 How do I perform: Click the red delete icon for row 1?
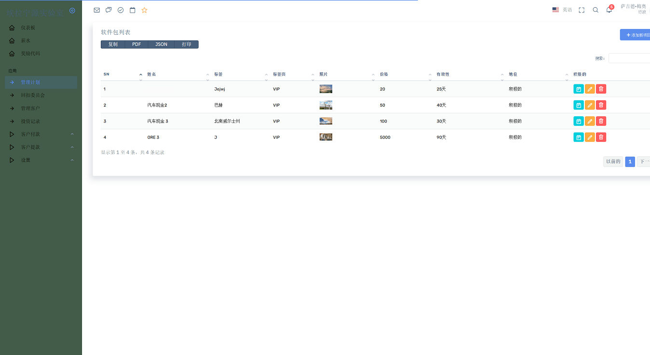pyautogui.click(x=601, y=89)
